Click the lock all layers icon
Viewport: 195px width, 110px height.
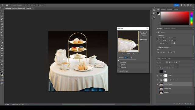point(169,68)
